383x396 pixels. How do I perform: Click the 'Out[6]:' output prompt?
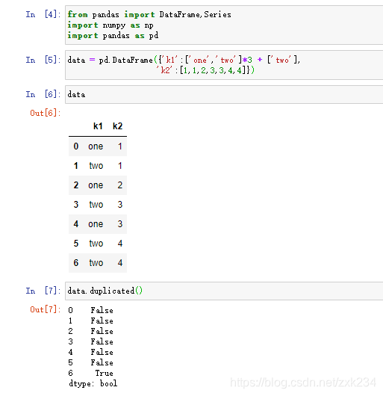(46, 113)
